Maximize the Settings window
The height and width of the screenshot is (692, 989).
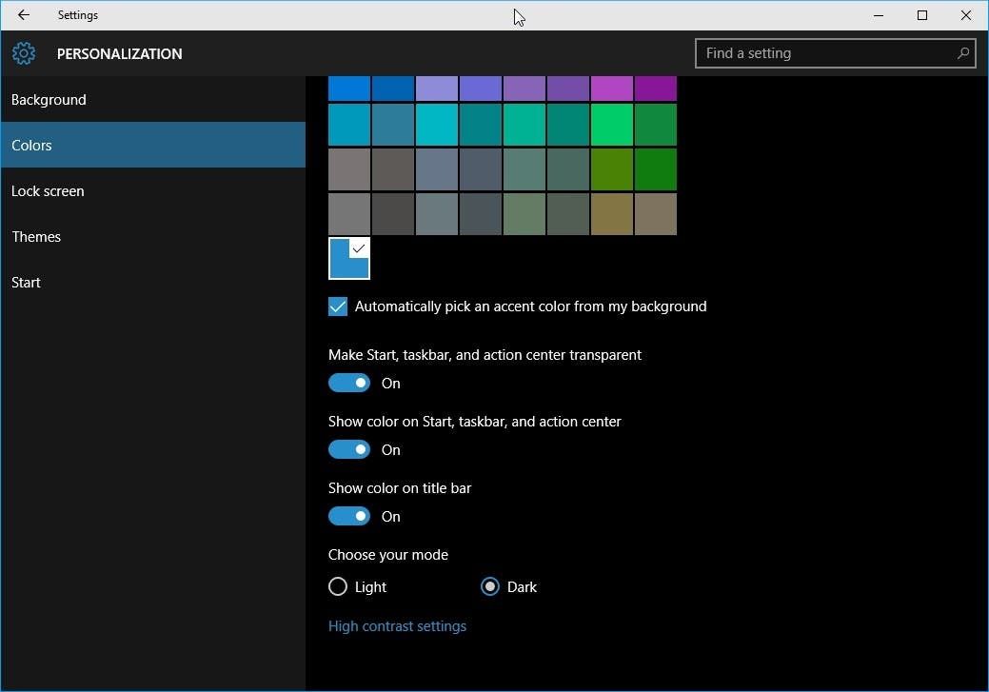tap(922, 15)
